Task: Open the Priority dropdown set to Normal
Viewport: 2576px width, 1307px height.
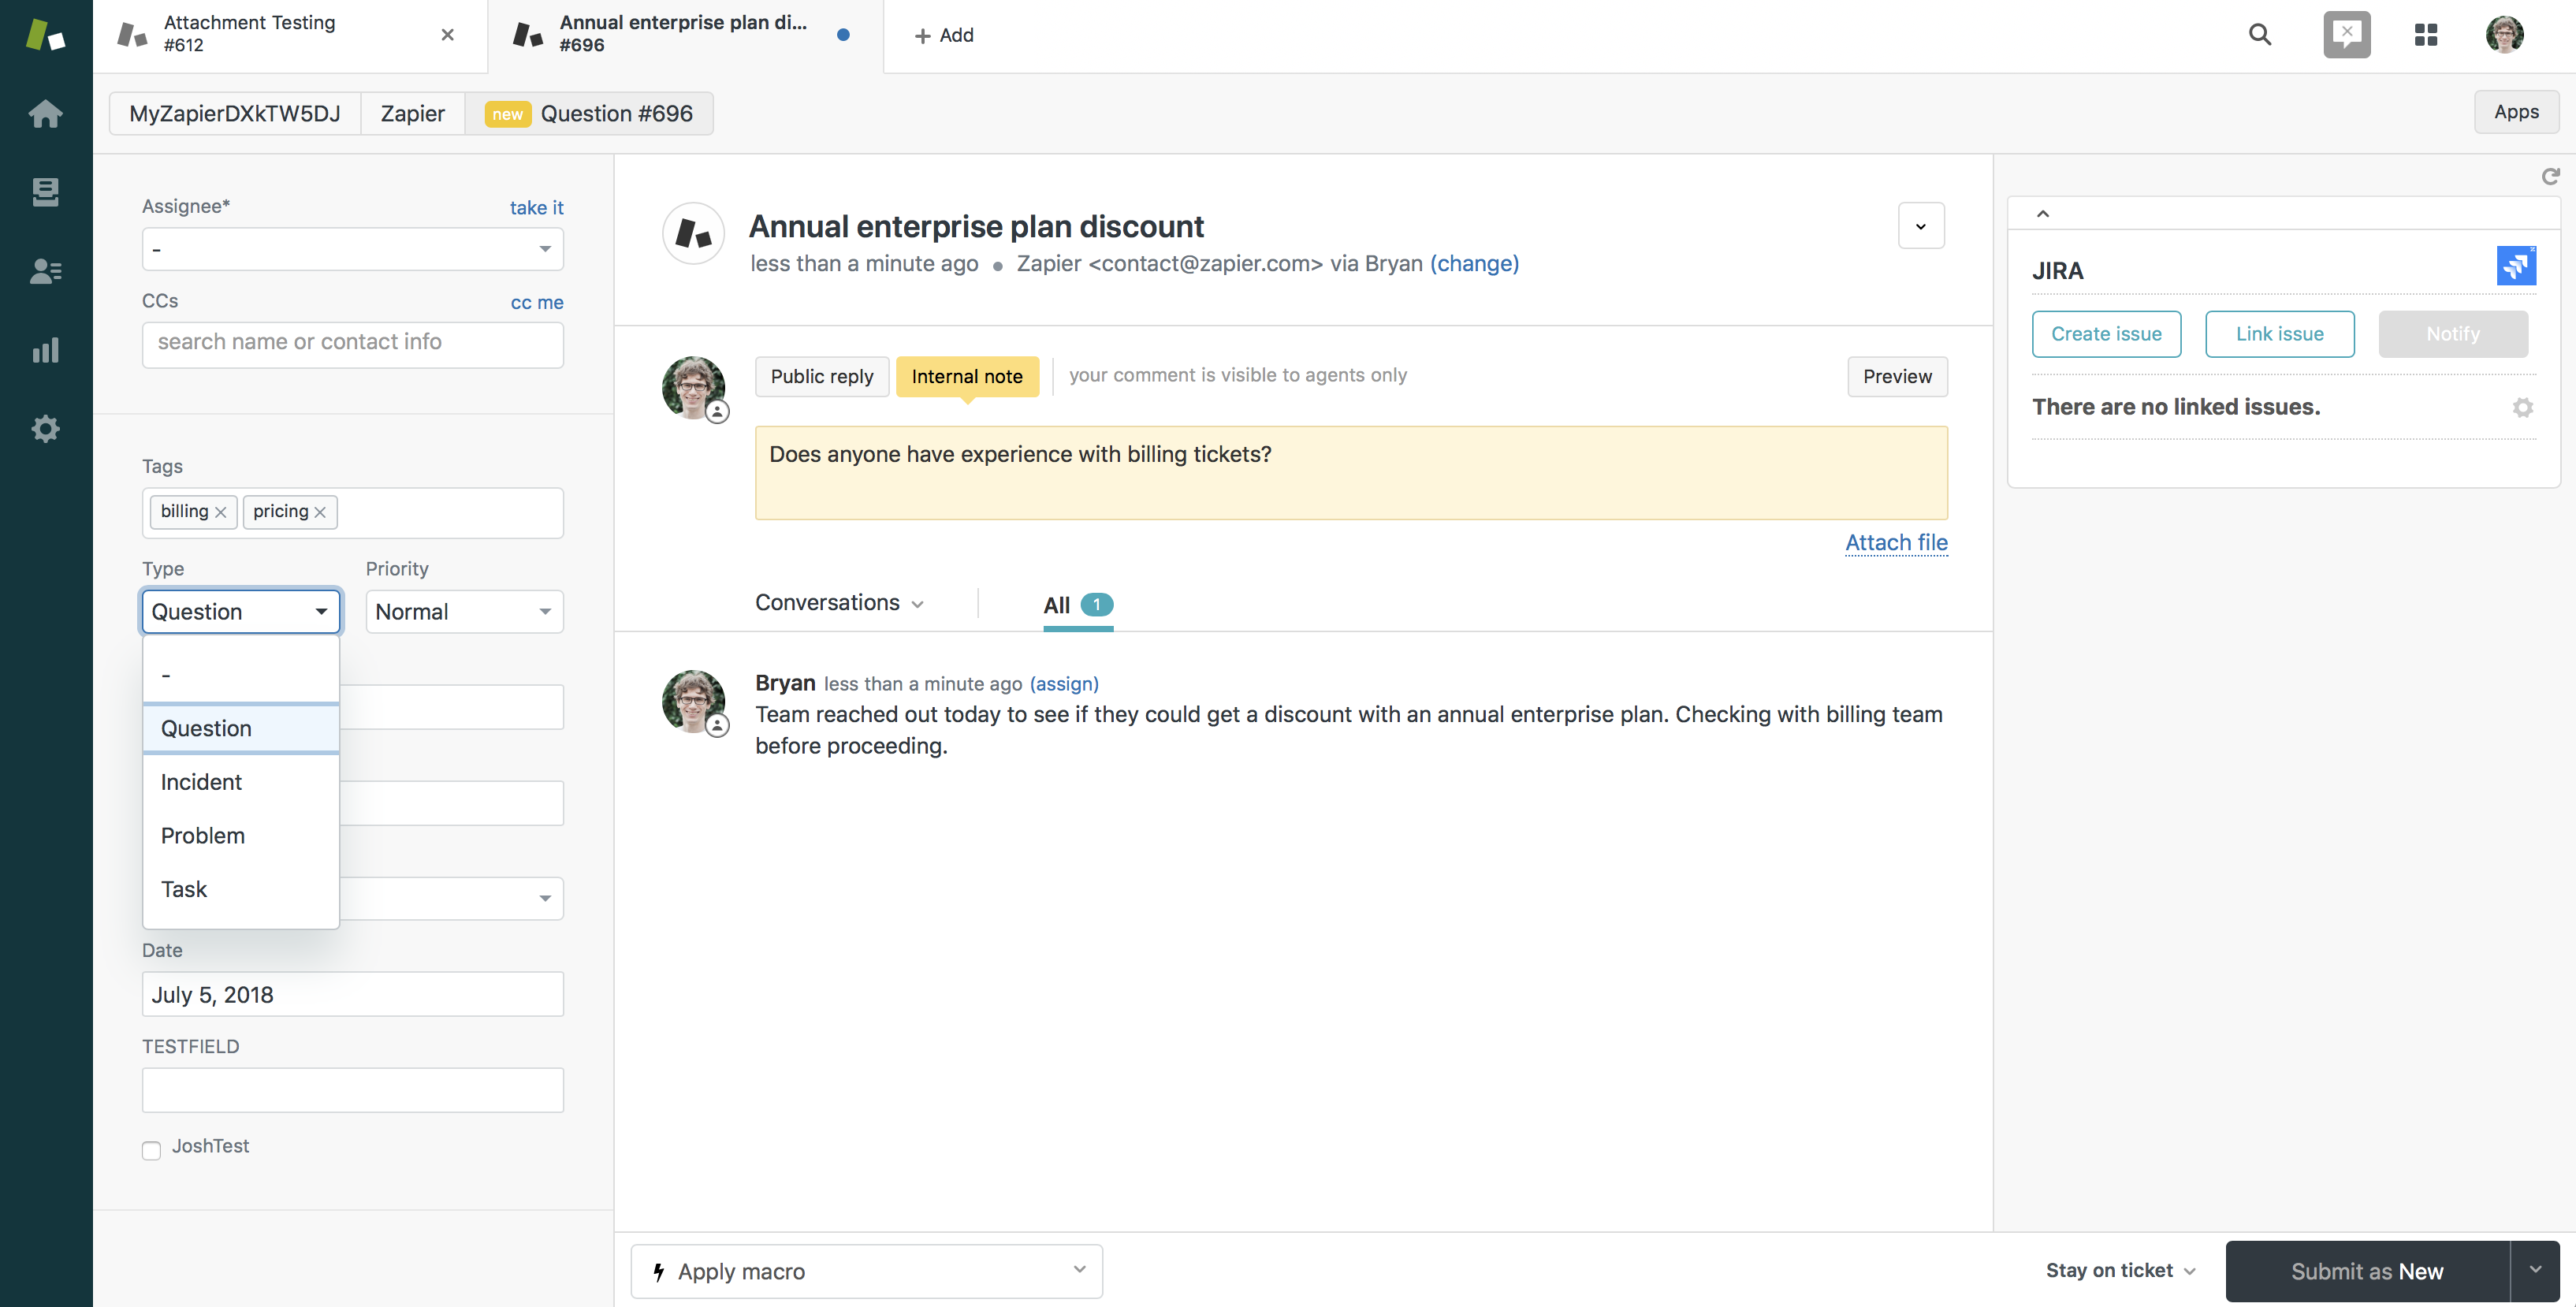Action: pyautogui.click(x=463, y=611)
